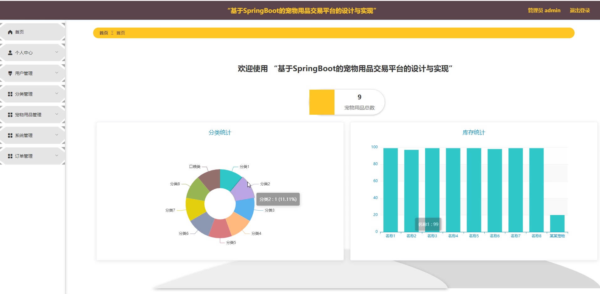Click the home icon in the sidebar
This screenshot has height=294, width=600.
point(10,32)
